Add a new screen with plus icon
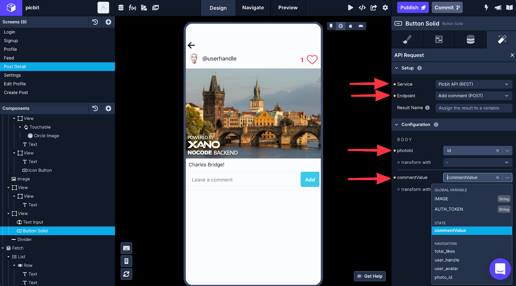 click(x=108, y=22)
